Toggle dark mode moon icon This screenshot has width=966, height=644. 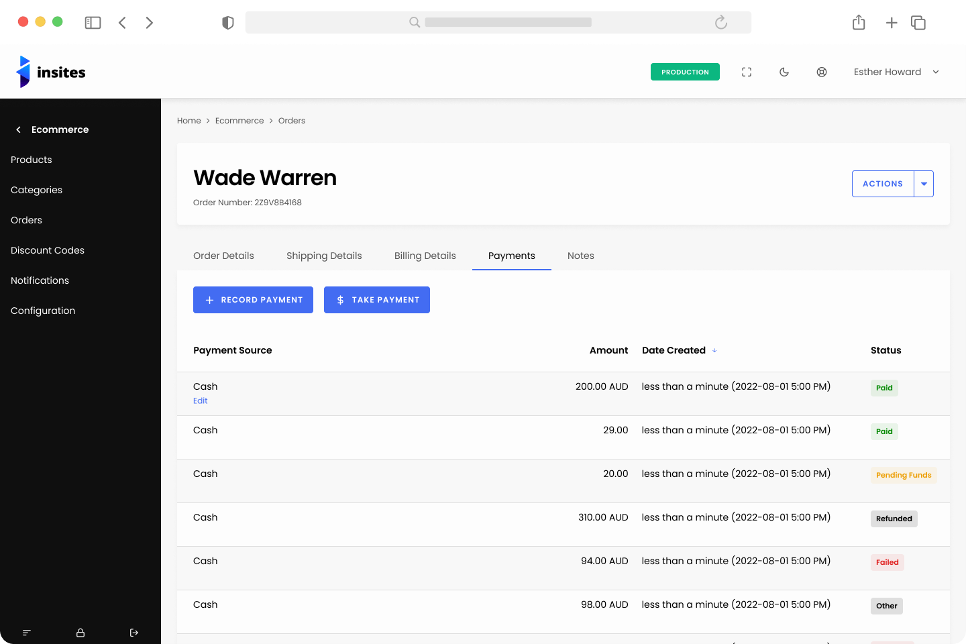coord(784,72)
